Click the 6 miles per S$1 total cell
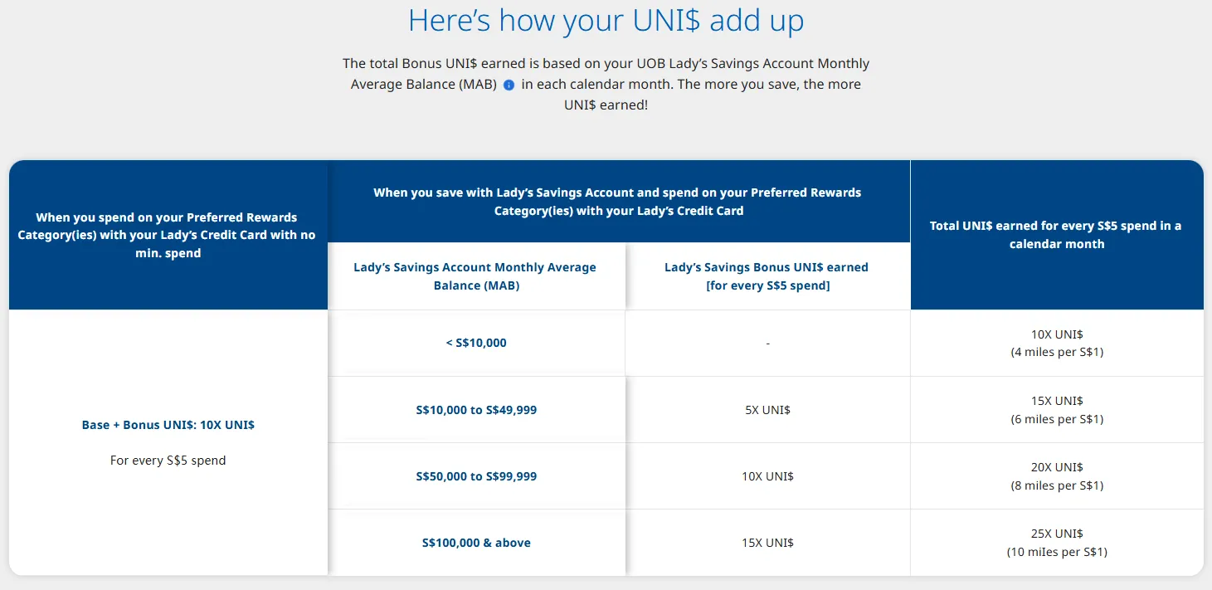The width and height of the screenshot is (1212, 590). (x=1057, y=419)
